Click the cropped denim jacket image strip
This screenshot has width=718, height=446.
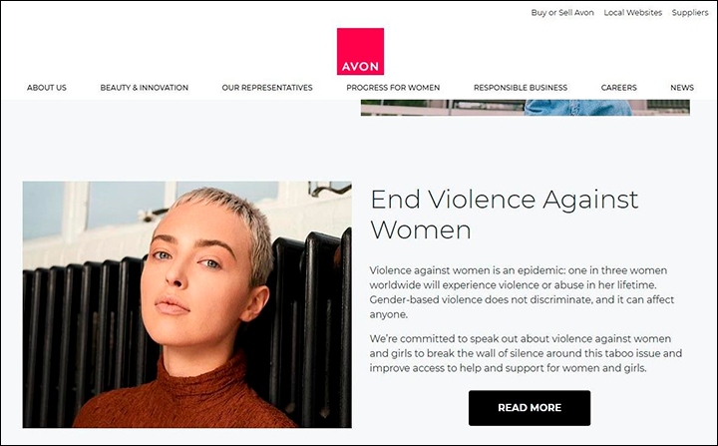tap(526, 108)
